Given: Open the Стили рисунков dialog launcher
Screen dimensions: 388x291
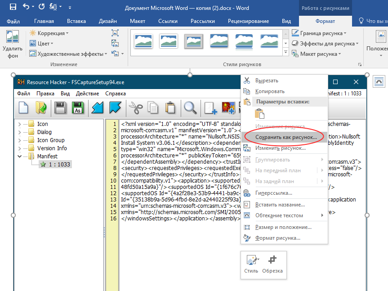Looking at the screenshot, I should point(360,65).
